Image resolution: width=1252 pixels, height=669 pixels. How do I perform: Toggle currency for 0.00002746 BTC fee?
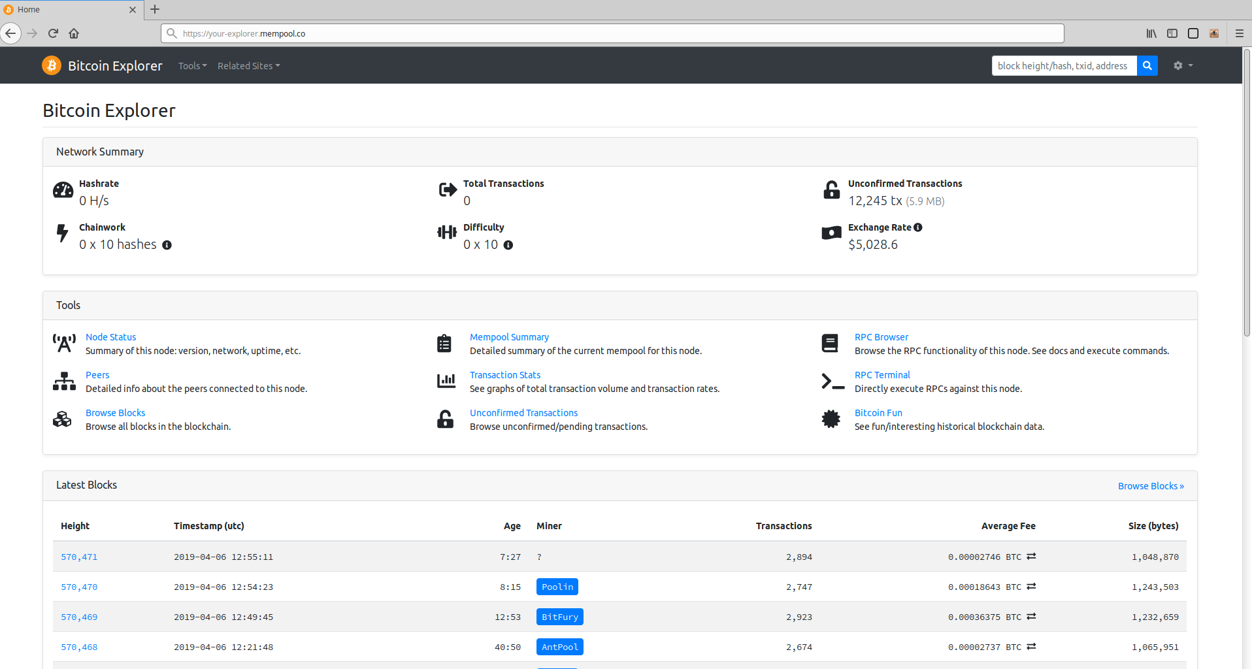[x=1031, y=557]
